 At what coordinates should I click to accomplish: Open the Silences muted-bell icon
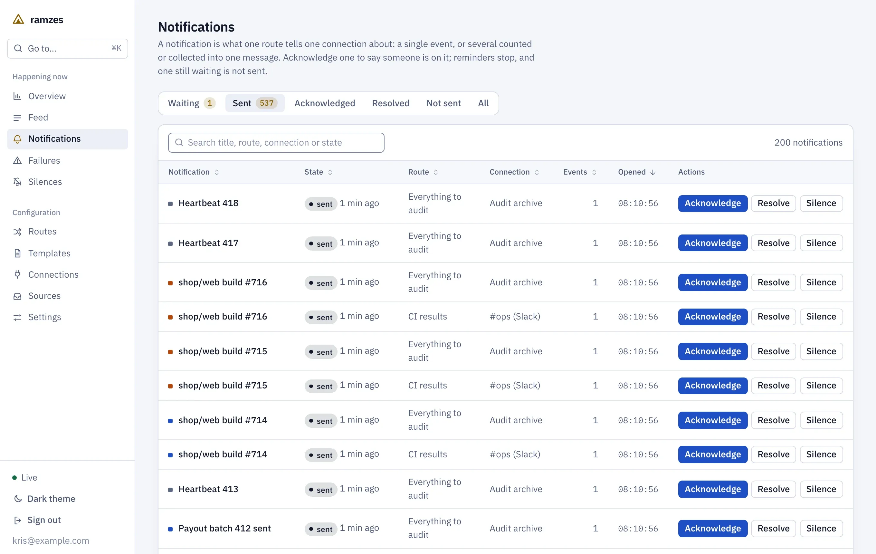coord(17,182)
